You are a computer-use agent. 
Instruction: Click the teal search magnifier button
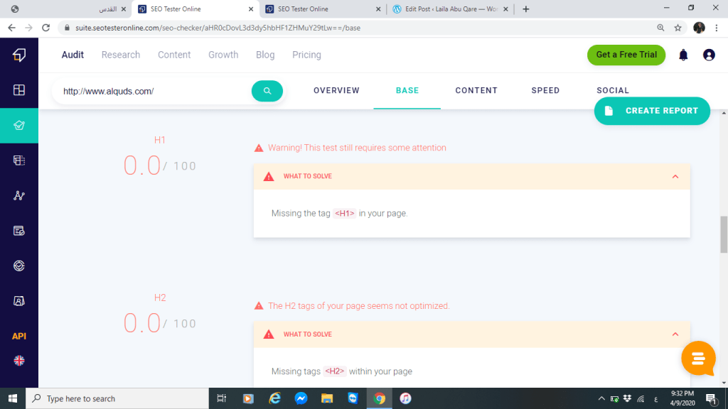267,91
